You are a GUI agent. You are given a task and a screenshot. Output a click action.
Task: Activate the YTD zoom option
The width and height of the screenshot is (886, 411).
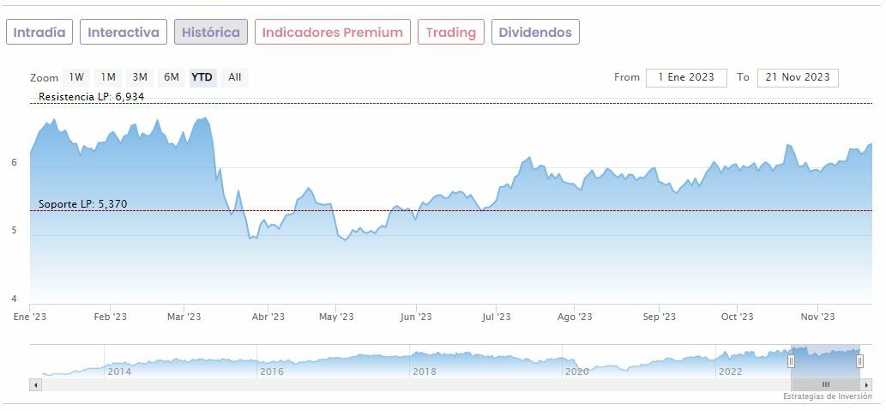click(202, 77)
